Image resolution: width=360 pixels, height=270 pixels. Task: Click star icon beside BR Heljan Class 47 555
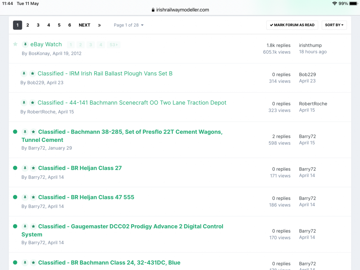click(x=33, y=197)
